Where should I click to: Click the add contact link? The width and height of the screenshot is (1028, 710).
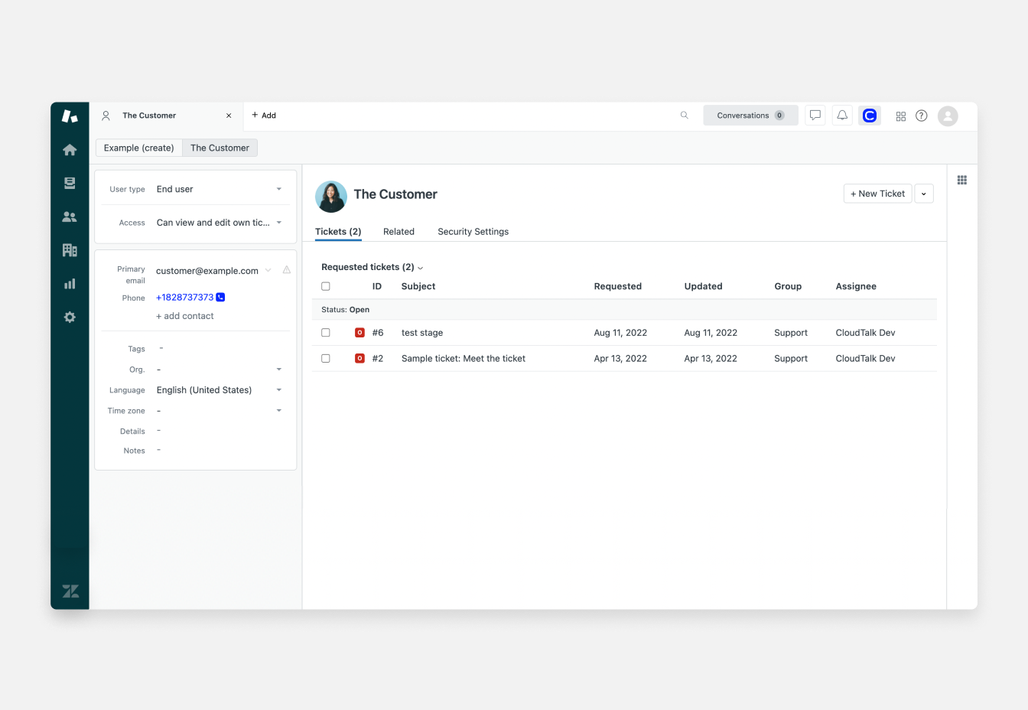point(185,315)
